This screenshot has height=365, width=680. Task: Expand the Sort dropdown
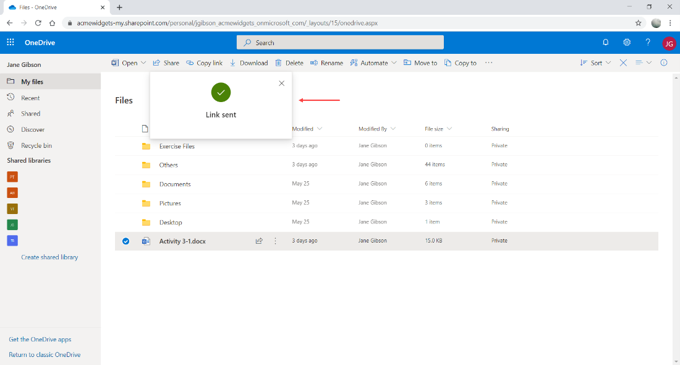[595, 62]
